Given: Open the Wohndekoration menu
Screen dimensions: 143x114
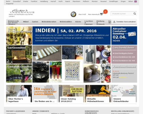Looking at the screenshot, I should click(49, 22).
